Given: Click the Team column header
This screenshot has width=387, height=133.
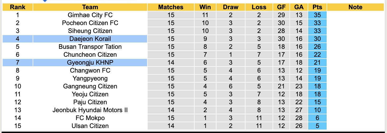Looking at the screenshot, I should (90, 7).
